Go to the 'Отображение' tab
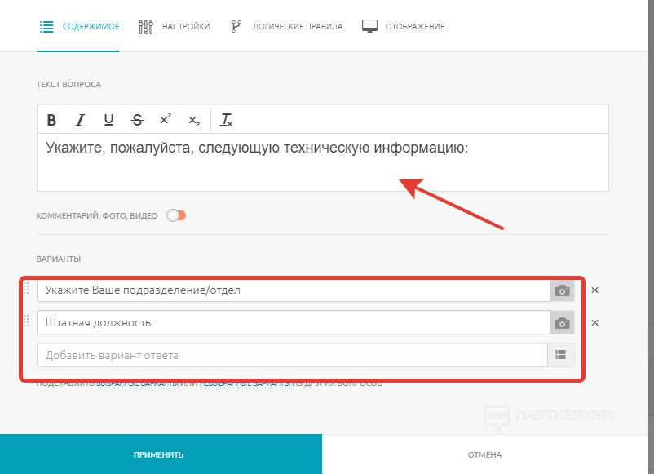Screen dimensions: 654x474 [x=404, y=26]
